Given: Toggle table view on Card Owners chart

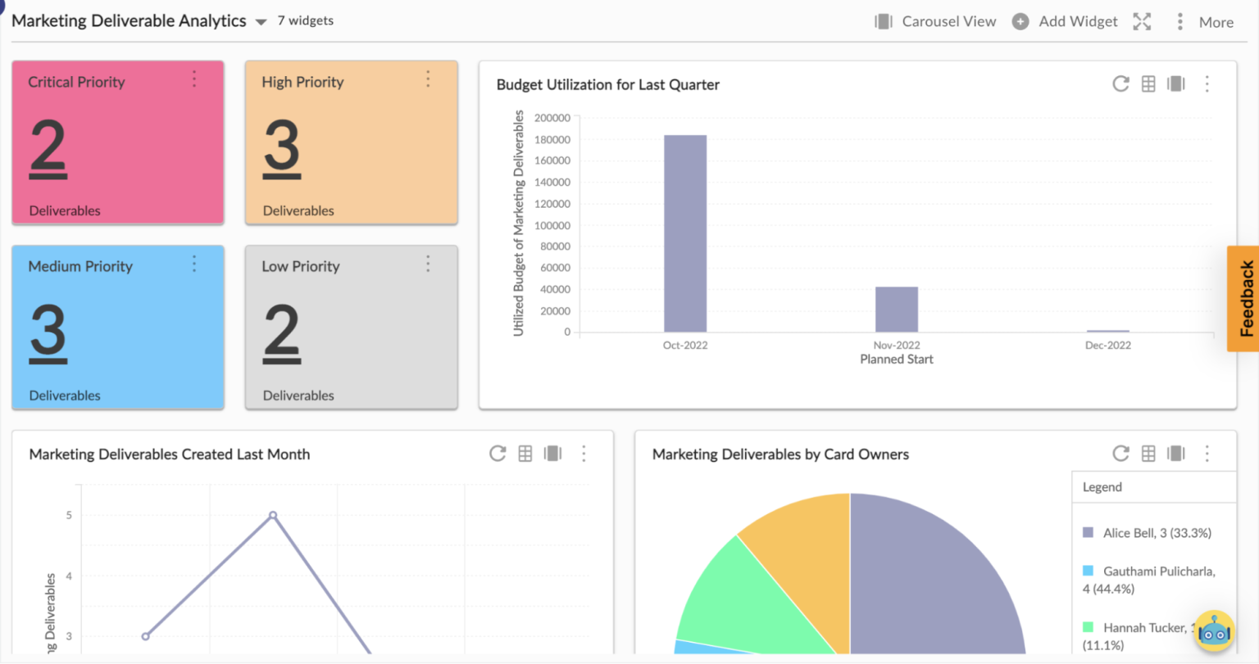Looking at the screenshot, I should 1148,454.
